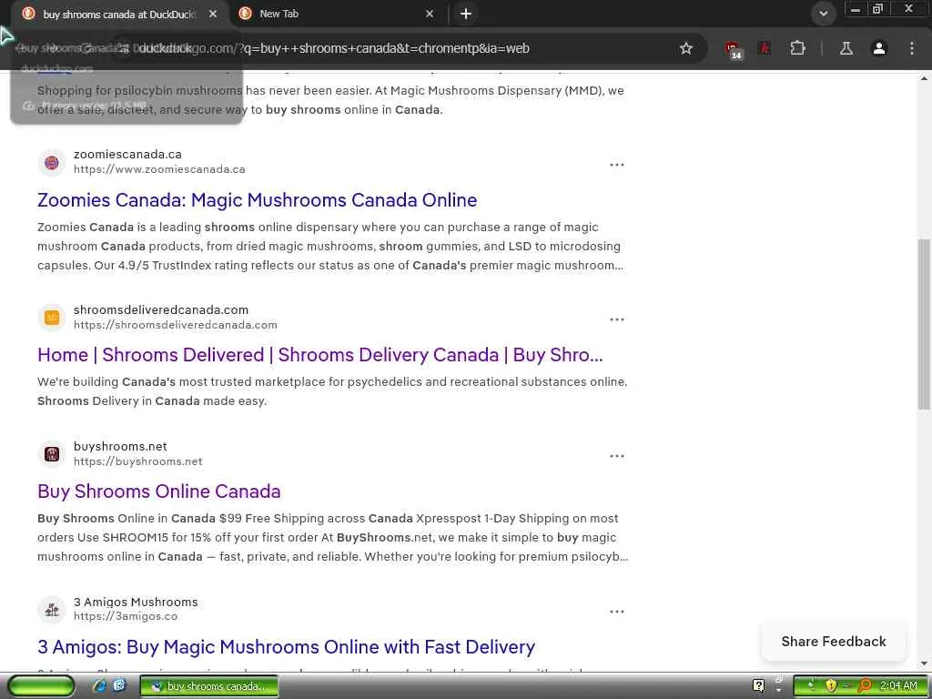Open 'Zoomies Canada: Magic Mushrooms Canada Online' result
932x699 pixels.
257,199
